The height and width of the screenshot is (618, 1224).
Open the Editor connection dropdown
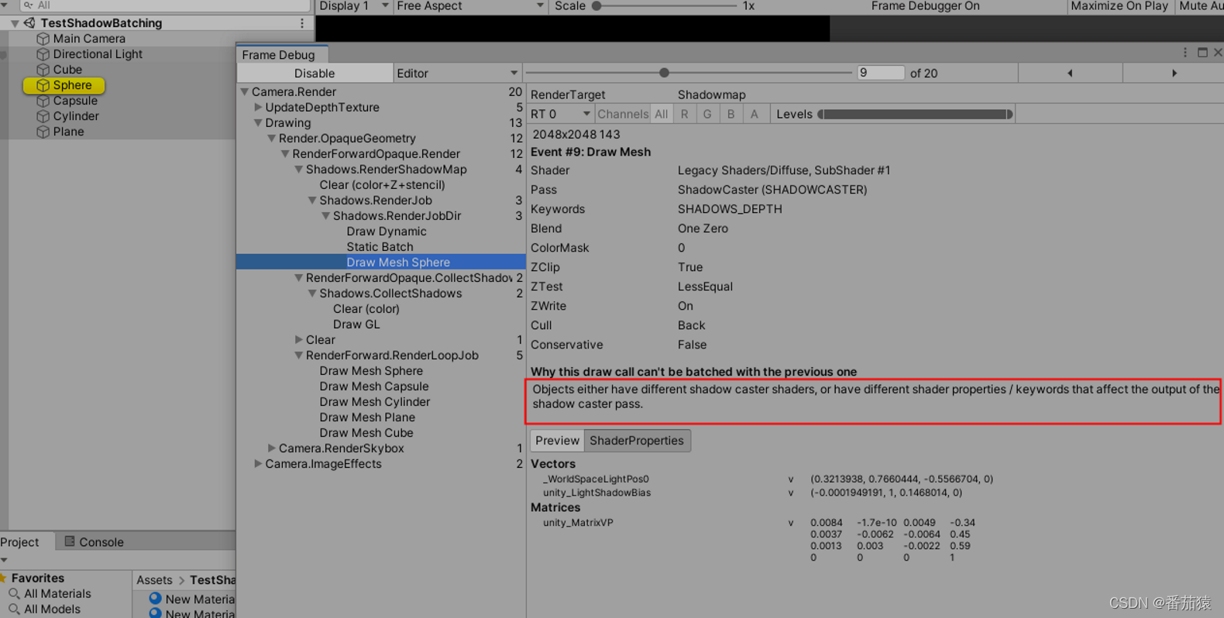[x=457, y=73]
